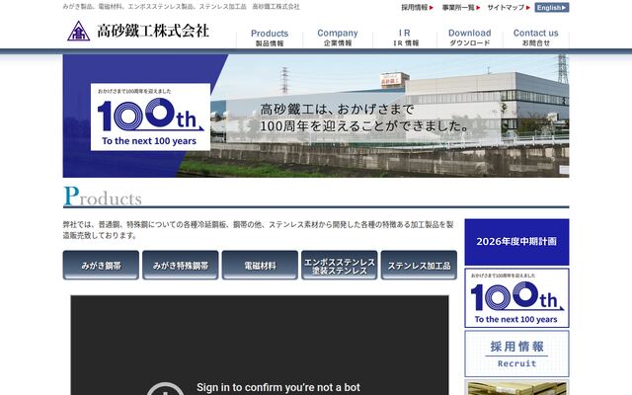Image resolution: width=632 pixels, height=395 pixels.
Task: Open the 2026年度中期計画 sidebar banner
Action: click(x=516, y=242)
